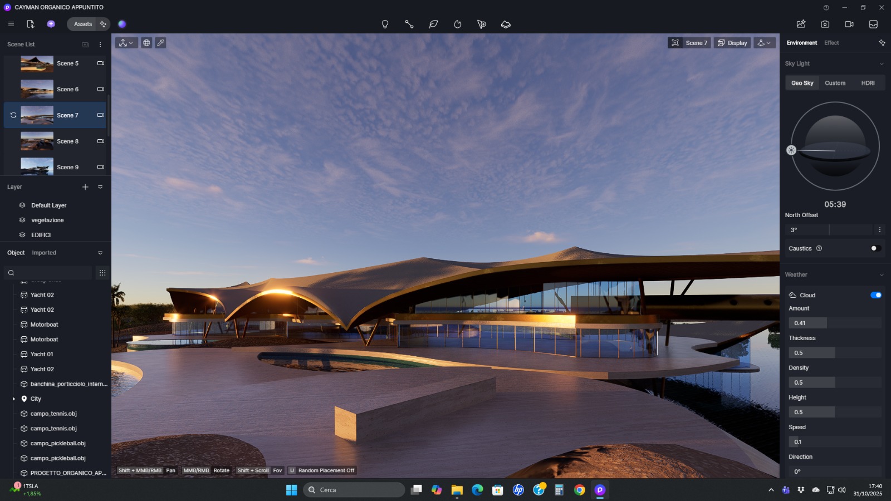Click the lightbulb lighting tool icon
The image size is (891, 501).
point(385,24)
